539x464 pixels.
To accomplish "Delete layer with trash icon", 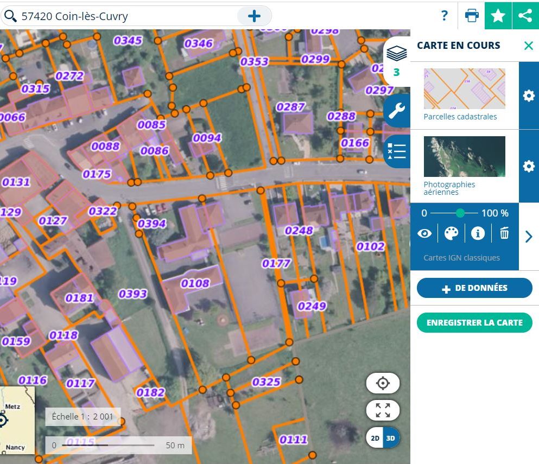I will click(x=504, y=233).
